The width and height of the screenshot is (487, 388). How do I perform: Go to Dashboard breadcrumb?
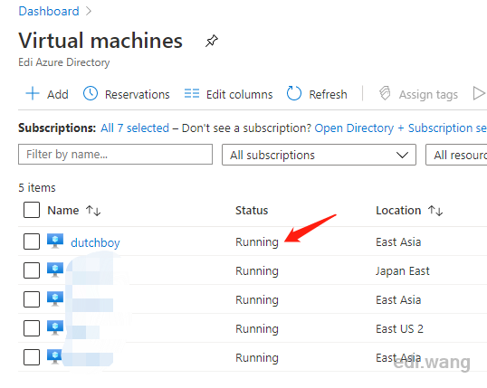click(x=49, y=11)
